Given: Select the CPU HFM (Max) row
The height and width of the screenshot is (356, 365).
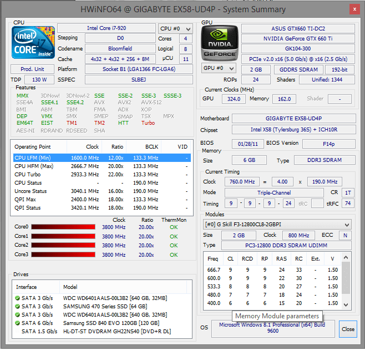Looking at the screenshot, I should click(x=102, y=166).
